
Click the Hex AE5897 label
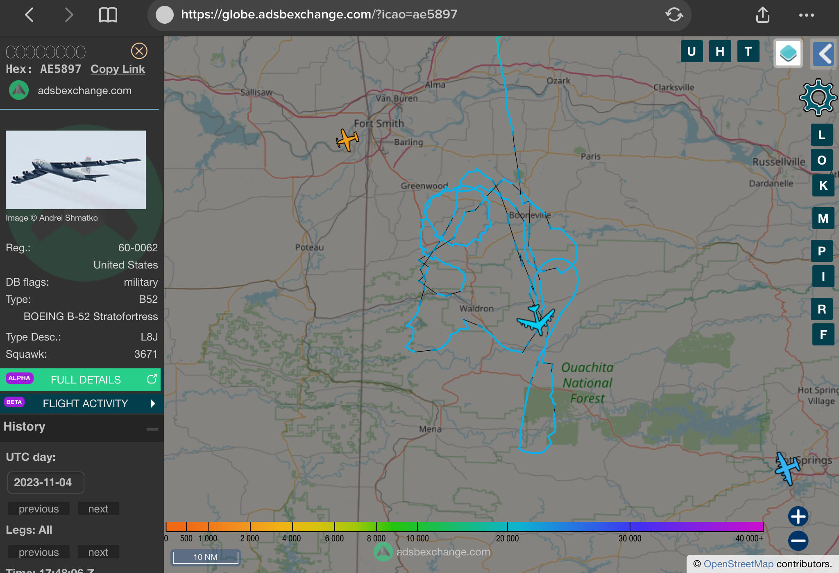tap(43, 69)
